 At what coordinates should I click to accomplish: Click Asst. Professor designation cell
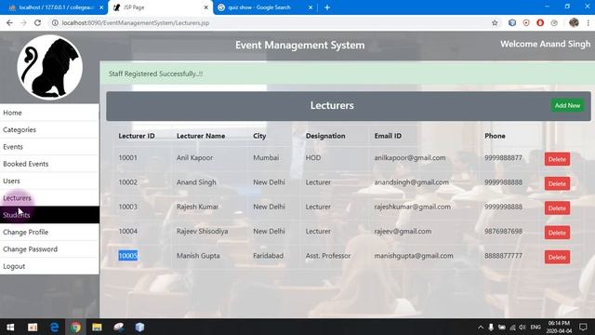point(328,256)
